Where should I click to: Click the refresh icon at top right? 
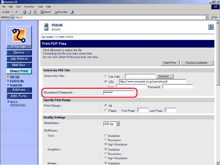coord(211,27)
